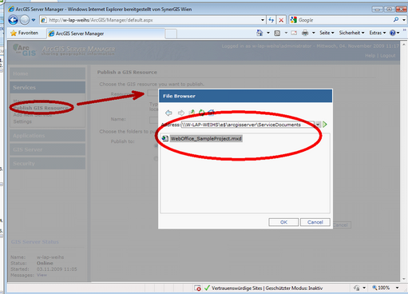This screenshot has width=408, height=294.
Task: Open the recent pages dropdown arrow
Action: pos(34,20)
